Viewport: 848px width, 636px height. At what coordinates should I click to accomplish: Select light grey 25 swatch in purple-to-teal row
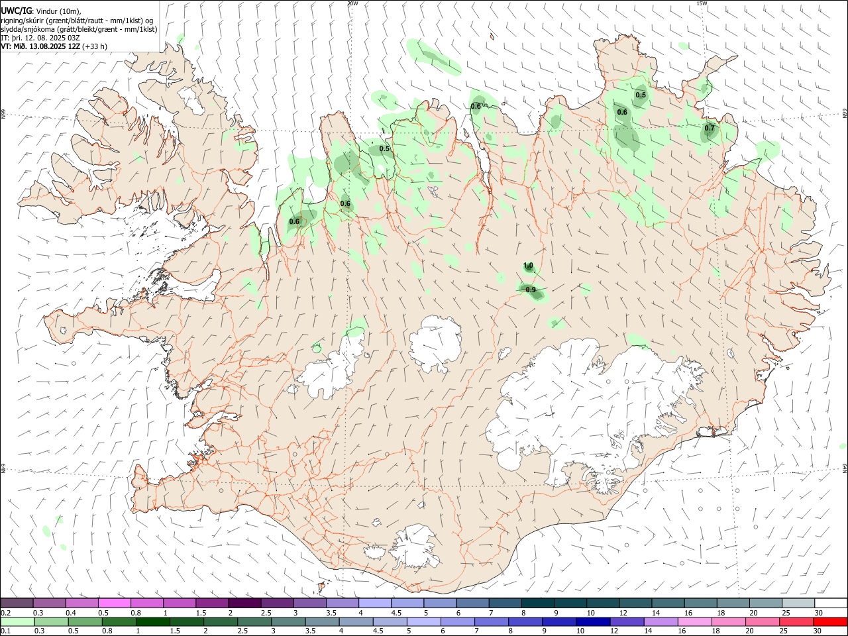coord(798,603)
